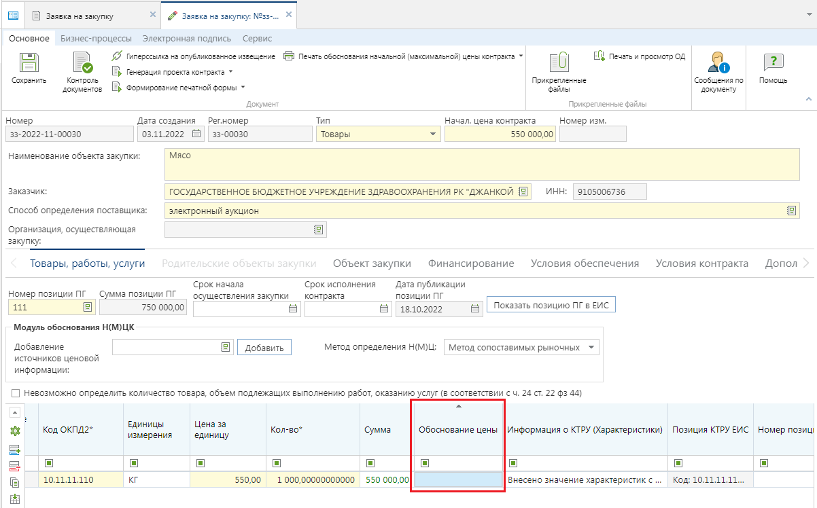This screenshot has height=508, width=817.
Task: Open Генерация проекта контракта menu
Action: tap(171, 71)
